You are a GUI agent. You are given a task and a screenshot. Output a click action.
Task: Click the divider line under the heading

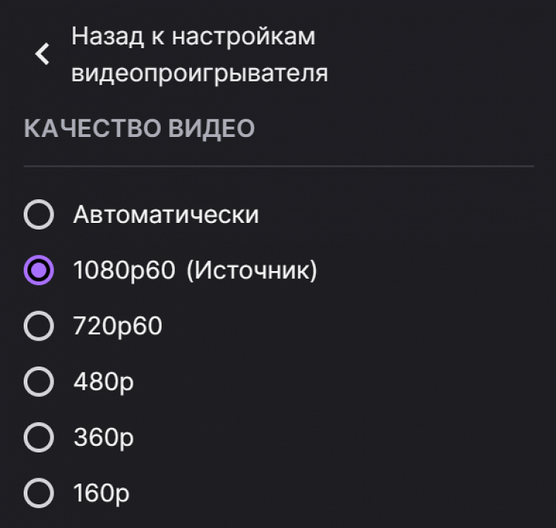279,166
